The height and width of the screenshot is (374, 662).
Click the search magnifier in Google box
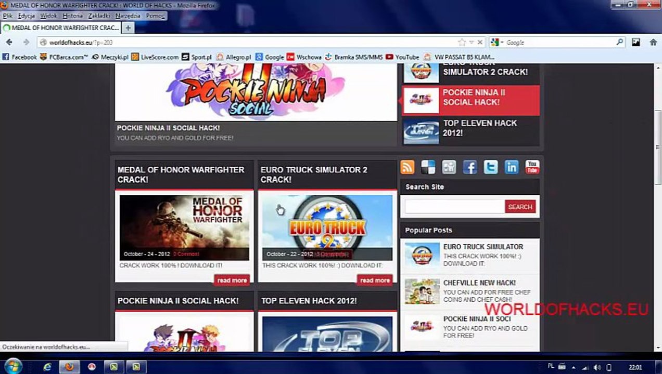619,43
